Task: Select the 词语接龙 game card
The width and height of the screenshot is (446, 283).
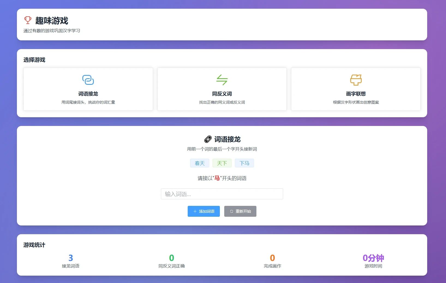Action: click(88, 89)
